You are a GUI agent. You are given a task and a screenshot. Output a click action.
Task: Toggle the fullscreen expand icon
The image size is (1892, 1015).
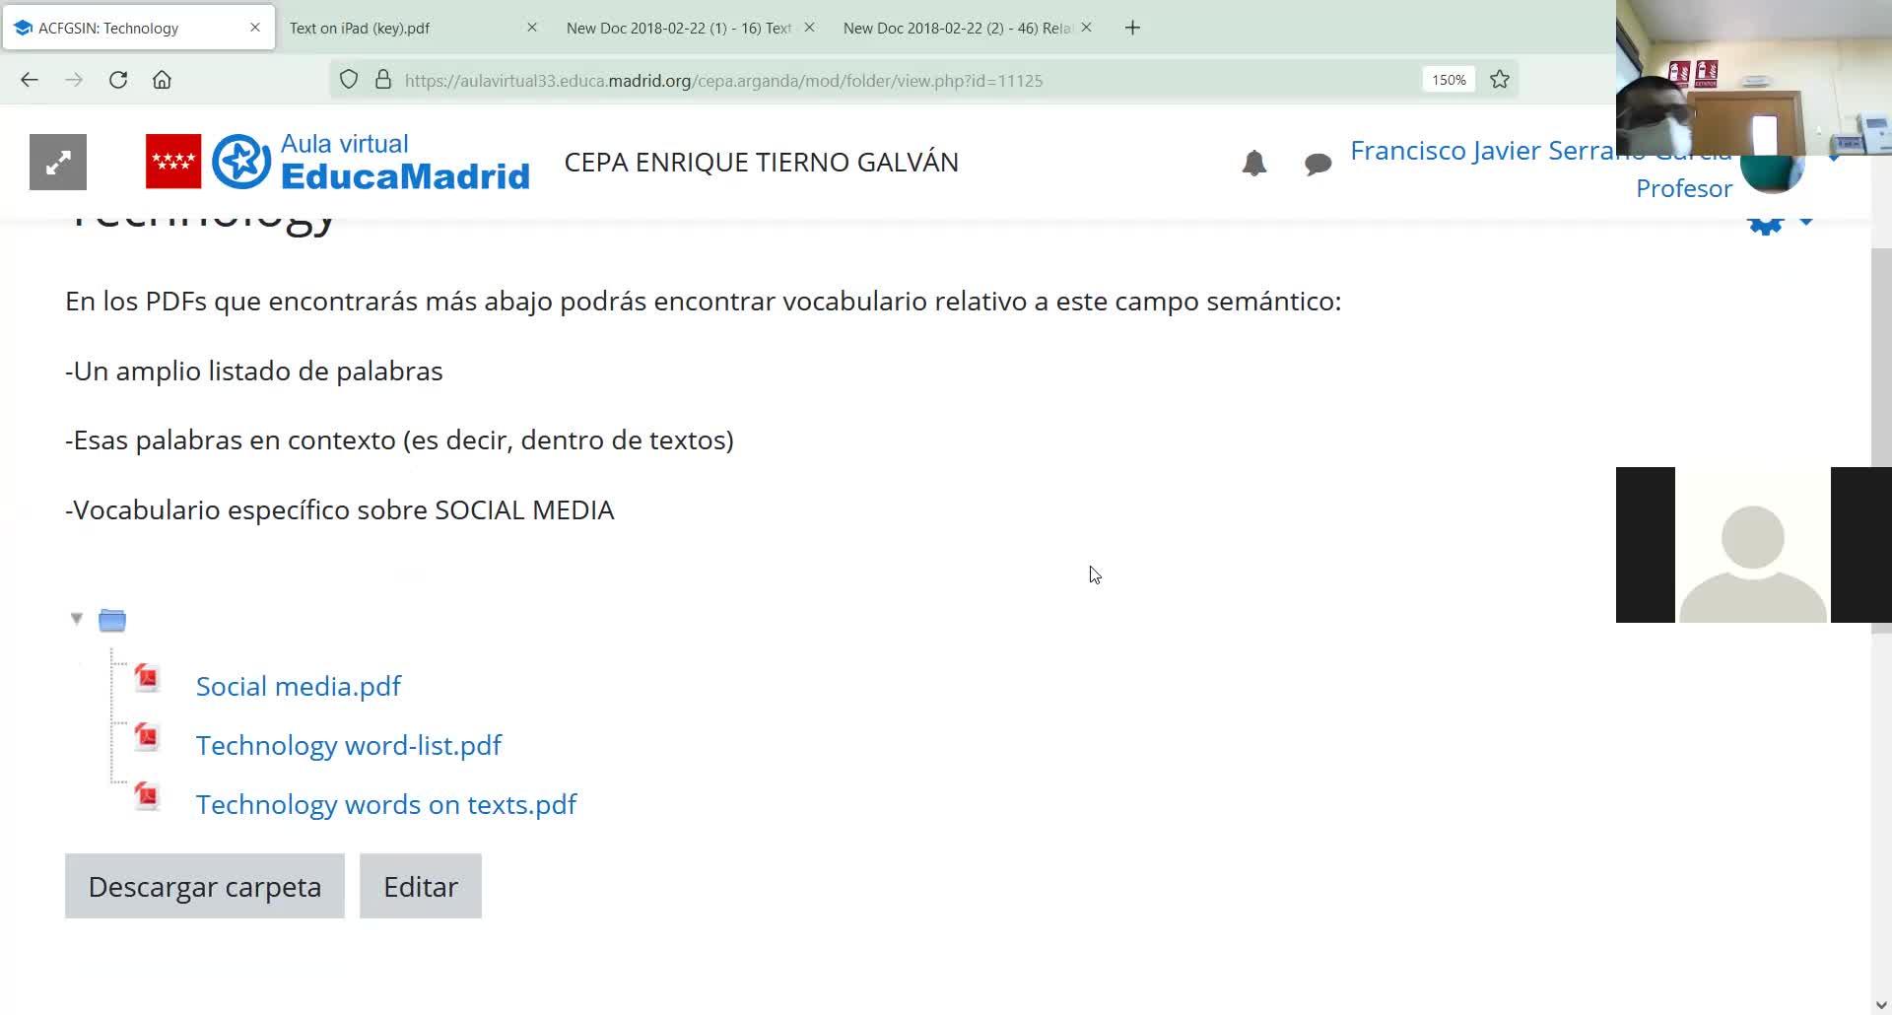tap(58, 162)
